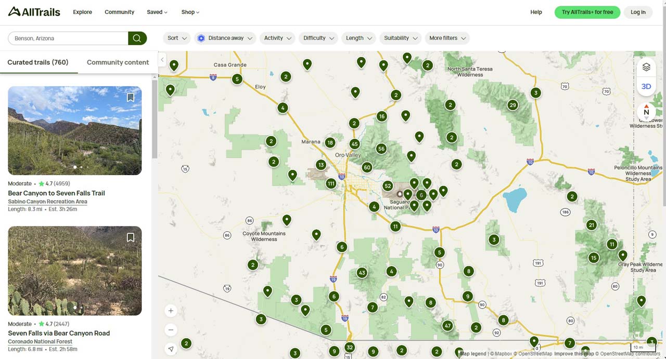Click the Help link

tap(536, 12)
